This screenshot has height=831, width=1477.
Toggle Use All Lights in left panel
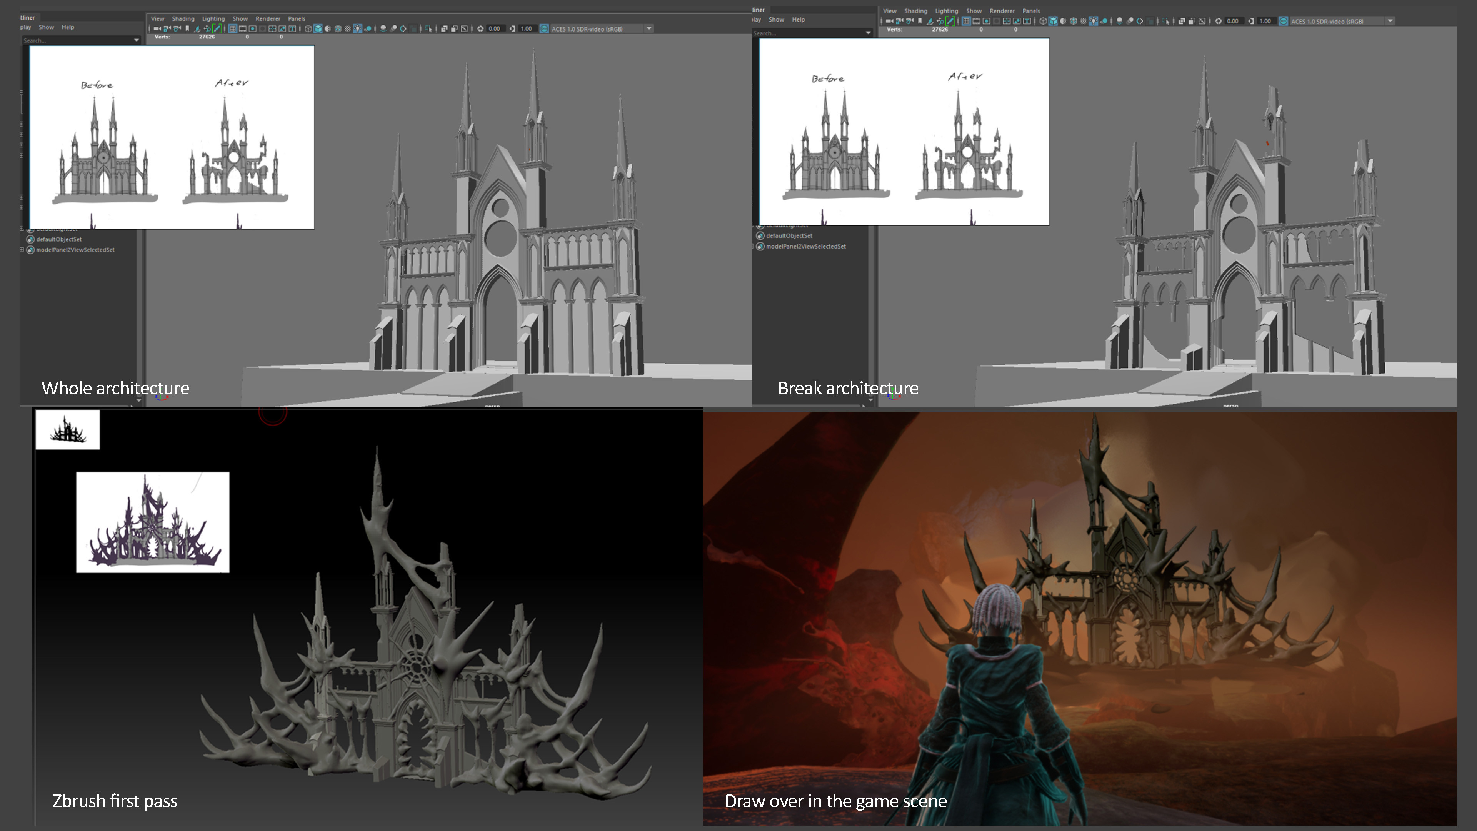pyautogui.click(x=358, y=29)
